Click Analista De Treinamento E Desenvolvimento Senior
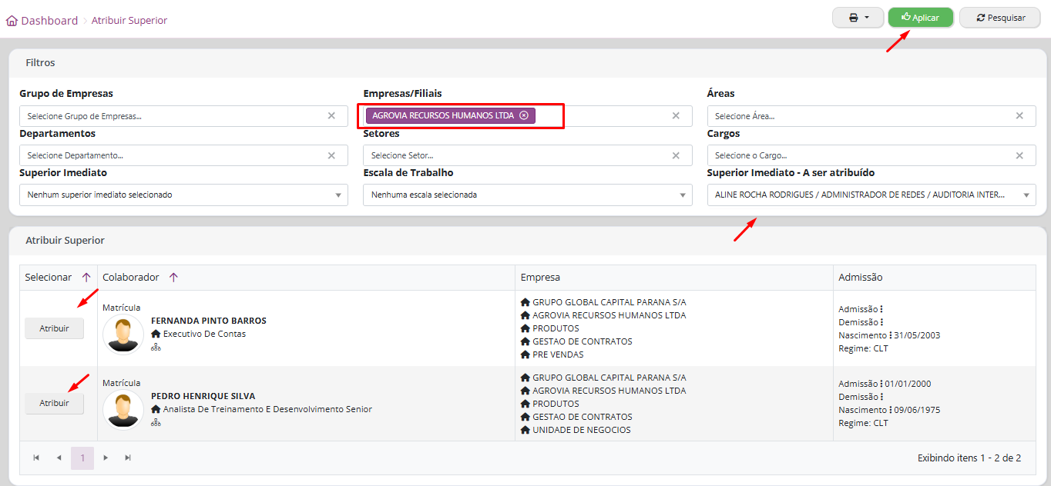 [267, 410]
